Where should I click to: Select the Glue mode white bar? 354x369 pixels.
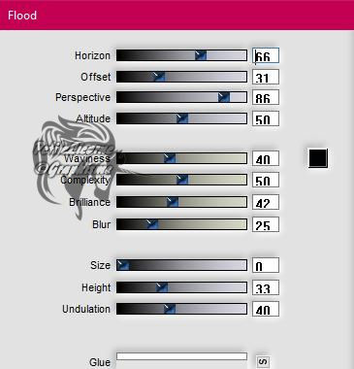pos(181,356)
